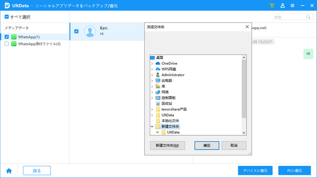317x178 pixels.
Task: Close the 浏览文件夹 dialog
Action: [247, 27]
